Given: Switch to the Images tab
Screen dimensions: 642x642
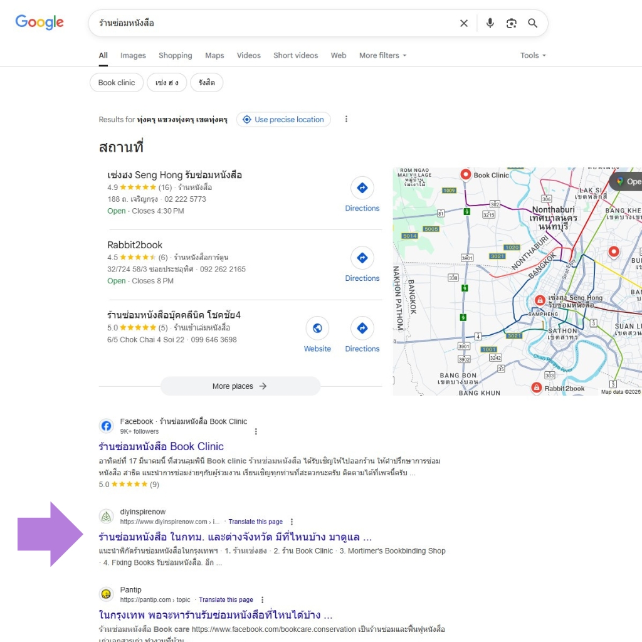Looking at the screenshot, I should point(133,55).
